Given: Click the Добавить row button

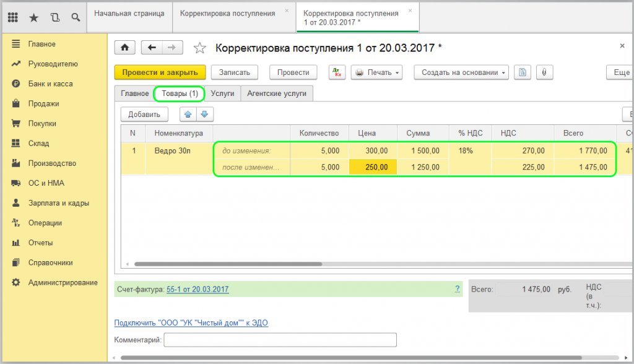Looking at the screenshot, I should pos(144,115).
